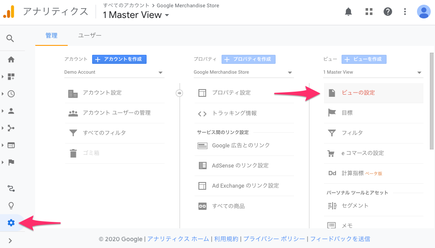This screenshot has width=435, height=248.
Task: Click the すべてのフィルタ funnel icon
Action: tap(73, 133)
